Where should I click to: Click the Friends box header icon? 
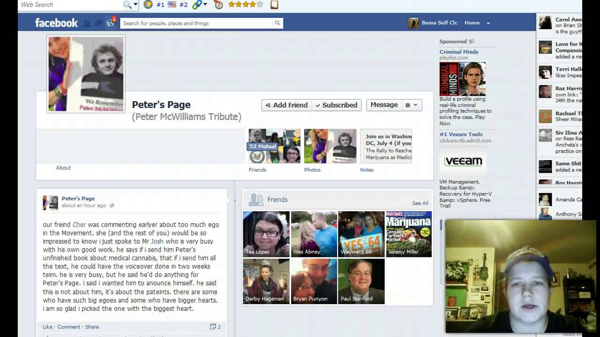(256, 200)
